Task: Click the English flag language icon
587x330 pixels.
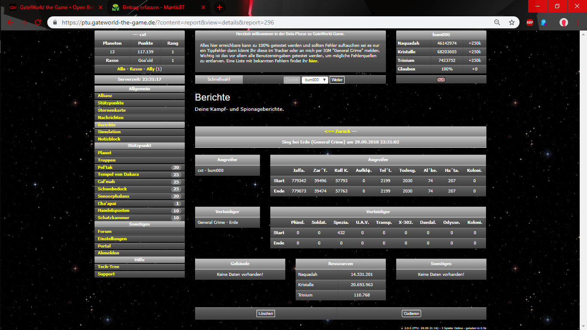Action: click(x=441, y=79)
